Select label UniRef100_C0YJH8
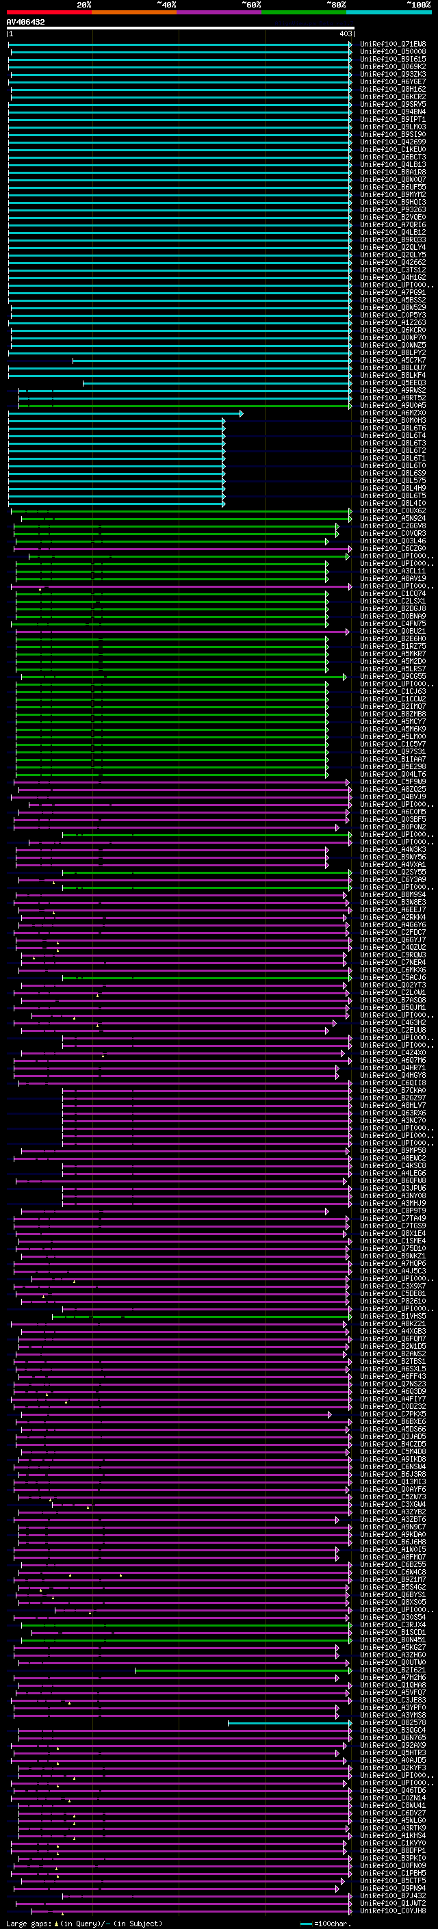438x1929 pixels. [x=393, y=1911]
